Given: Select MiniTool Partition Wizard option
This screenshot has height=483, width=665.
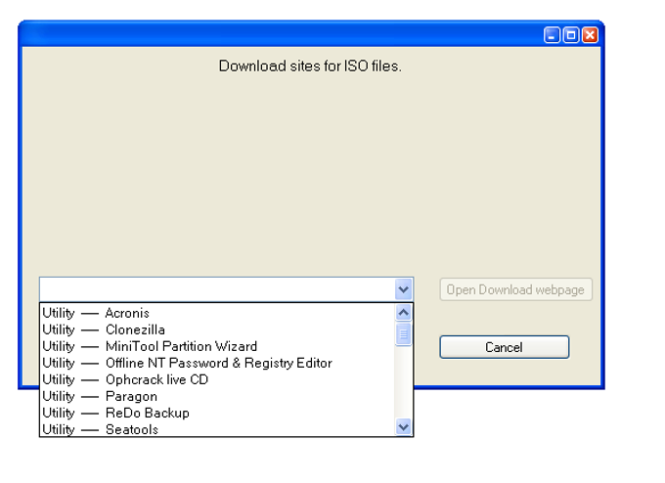Looking at the screenshot, I should [x=217, y=346].
